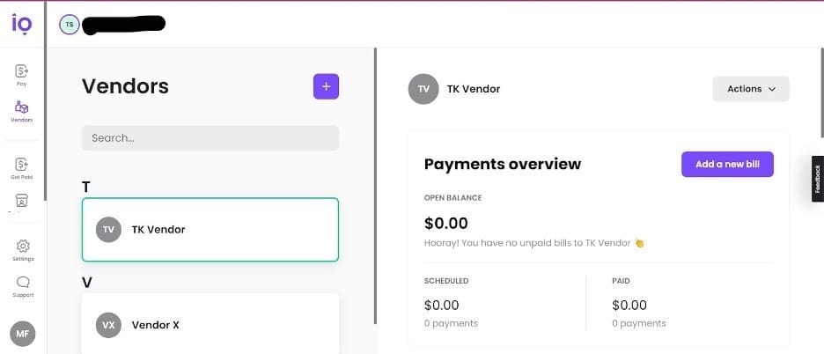The width and height of the screenshot is (824, 354).
Task: Click the vendor details panel scrollbar
Action: pyautogui.click(x=821, y=88)
